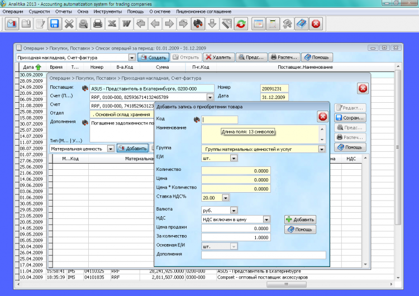Click the Создать button in operations list
Image resolution: width=419 pixels, height=296 pixels.
click(154, 58)
